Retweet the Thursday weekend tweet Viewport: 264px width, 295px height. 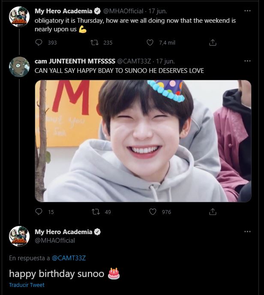(x=96, y=42)
